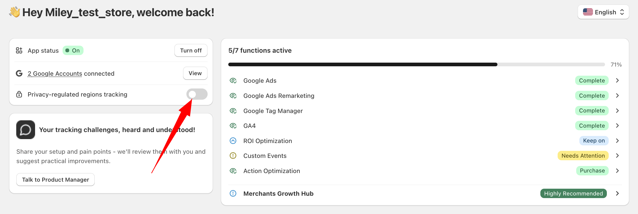This screenshot has width=638, height=214.
Task: Expand the ROI Optimization chevron
Action: coord(618,141)
